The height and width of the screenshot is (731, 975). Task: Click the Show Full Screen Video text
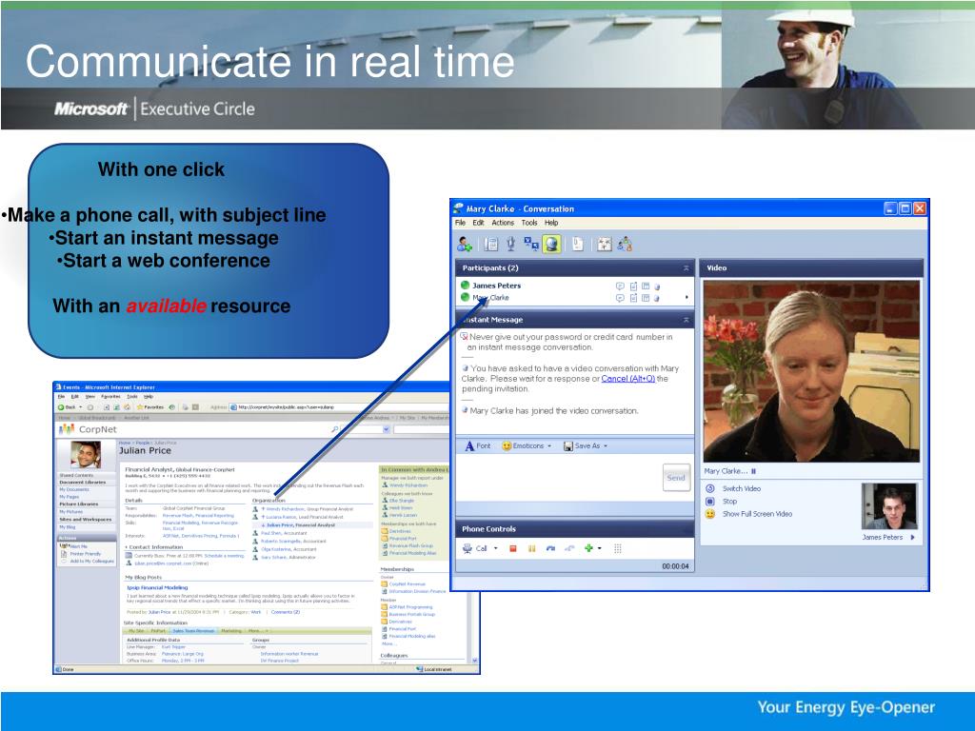[x=757, y=514]
